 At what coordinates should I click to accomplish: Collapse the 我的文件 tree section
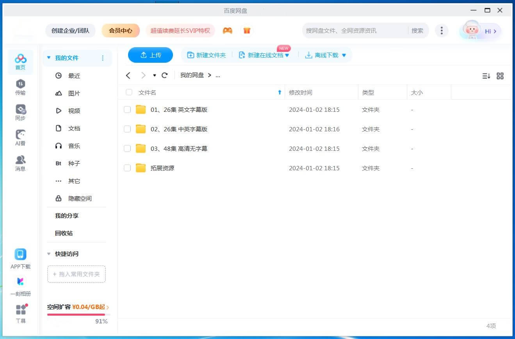49,58
